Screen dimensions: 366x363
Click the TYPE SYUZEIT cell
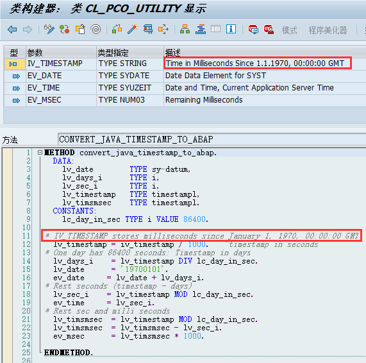[129, 88]
